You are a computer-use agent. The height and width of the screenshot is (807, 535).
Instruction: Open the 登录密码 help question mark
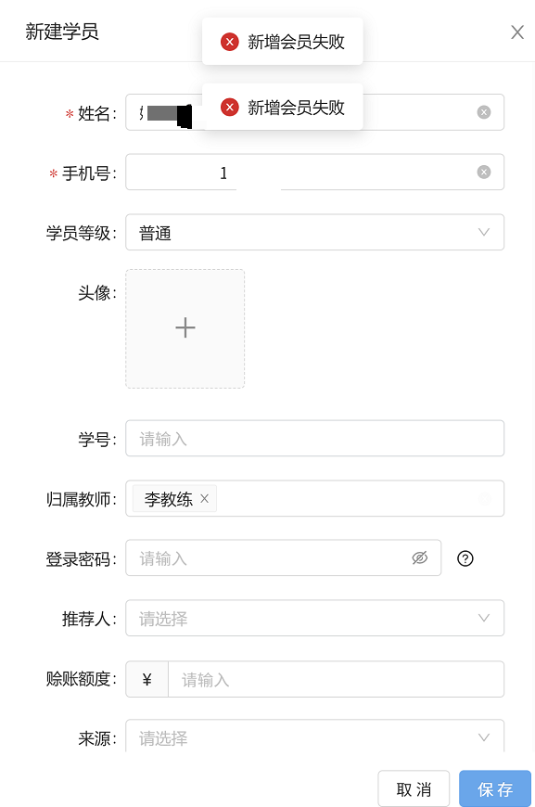coord(465,557)
